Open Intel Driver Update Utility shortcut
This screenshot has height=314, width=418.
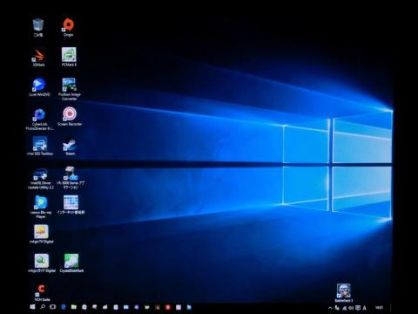click(x=41, y=179)
